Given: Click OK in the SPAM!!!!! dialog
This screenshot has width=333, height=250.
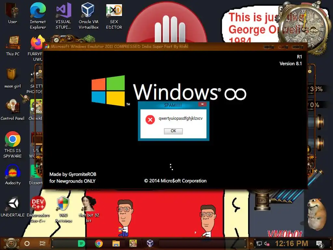Looking at the screenshot, I should (x=173, y=131).
